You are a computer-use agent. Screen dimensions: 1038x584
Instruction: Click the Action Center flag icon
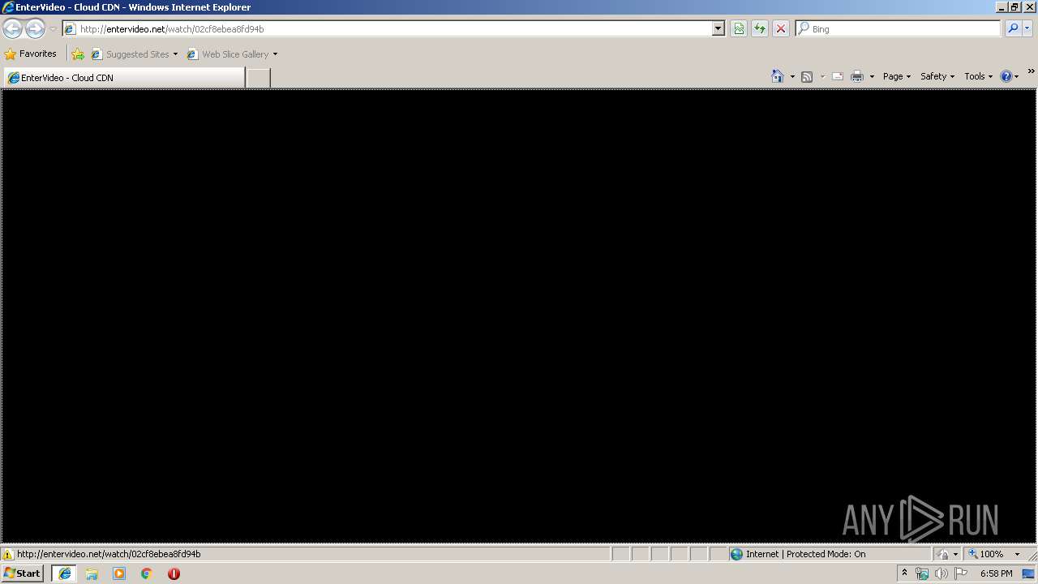[x=961, y=573]
